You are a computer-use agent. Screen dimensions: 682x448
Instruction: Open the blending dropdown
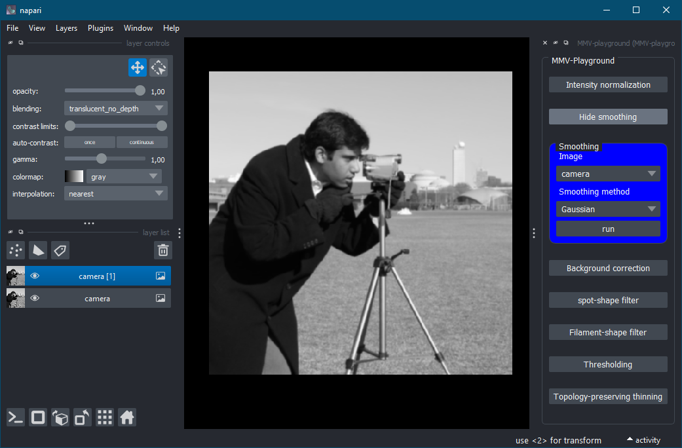115,107
